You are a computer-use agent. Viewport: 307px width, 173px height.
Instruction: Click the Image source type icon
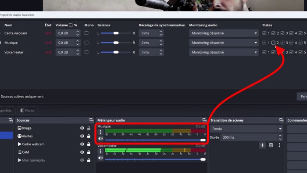pyautogui.click(x=19, y=128)
